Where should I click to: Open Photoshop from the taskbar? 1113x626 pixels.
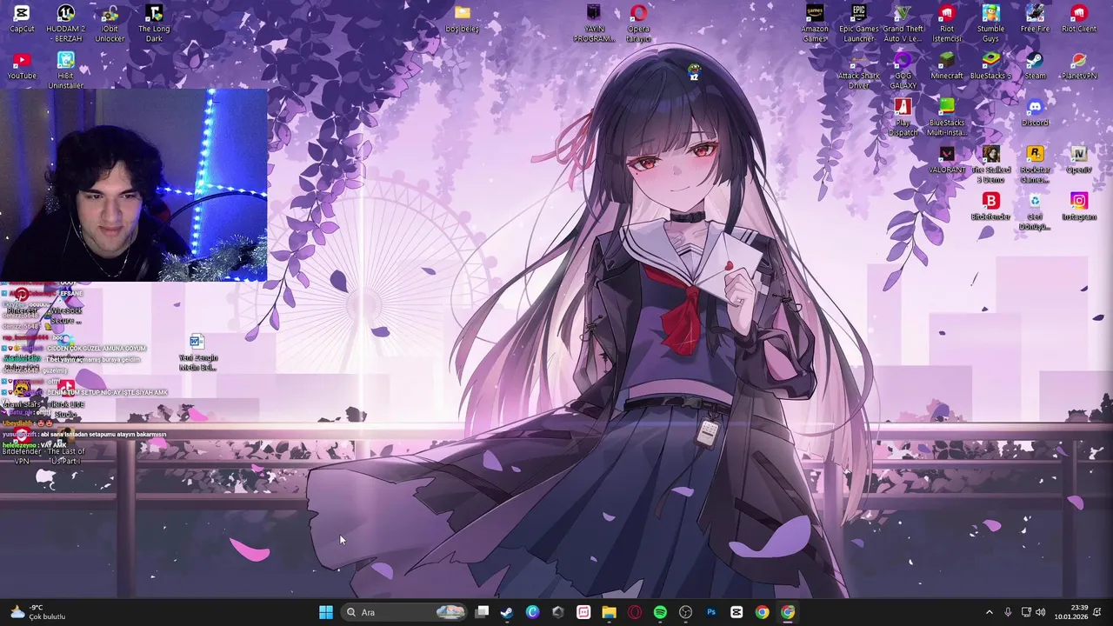point(711,612)
